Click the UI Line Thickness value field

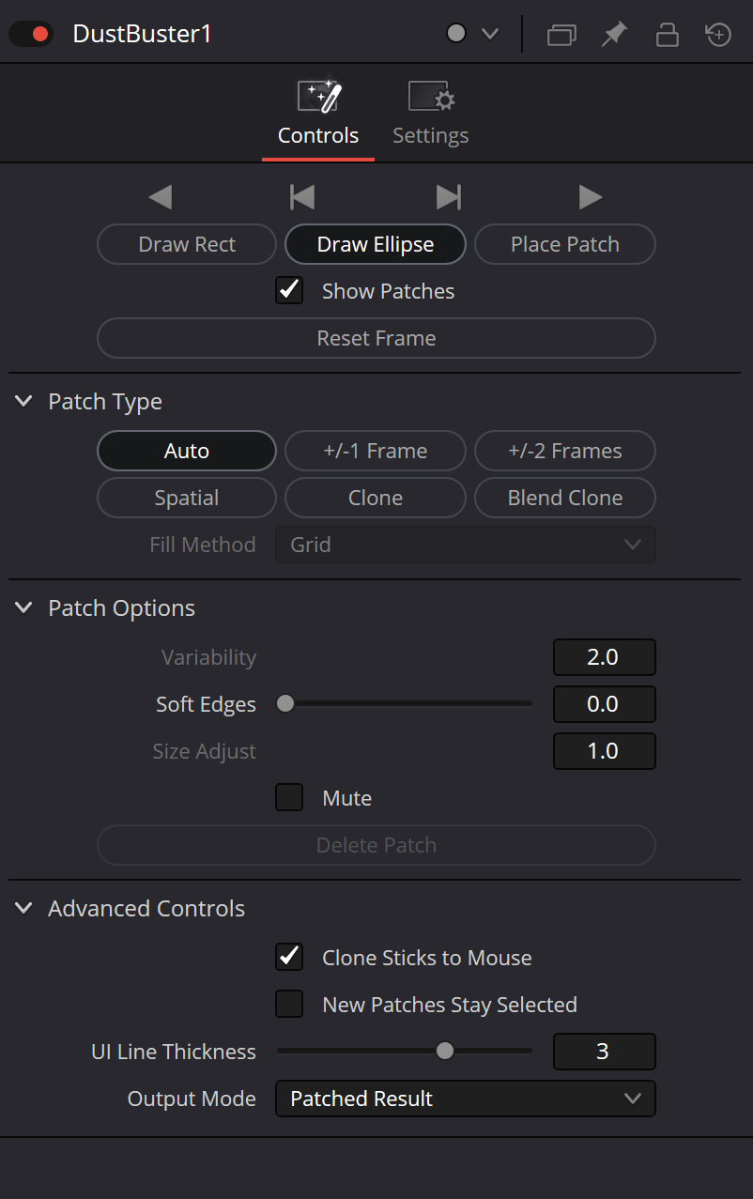click(x=605, y=1052)
